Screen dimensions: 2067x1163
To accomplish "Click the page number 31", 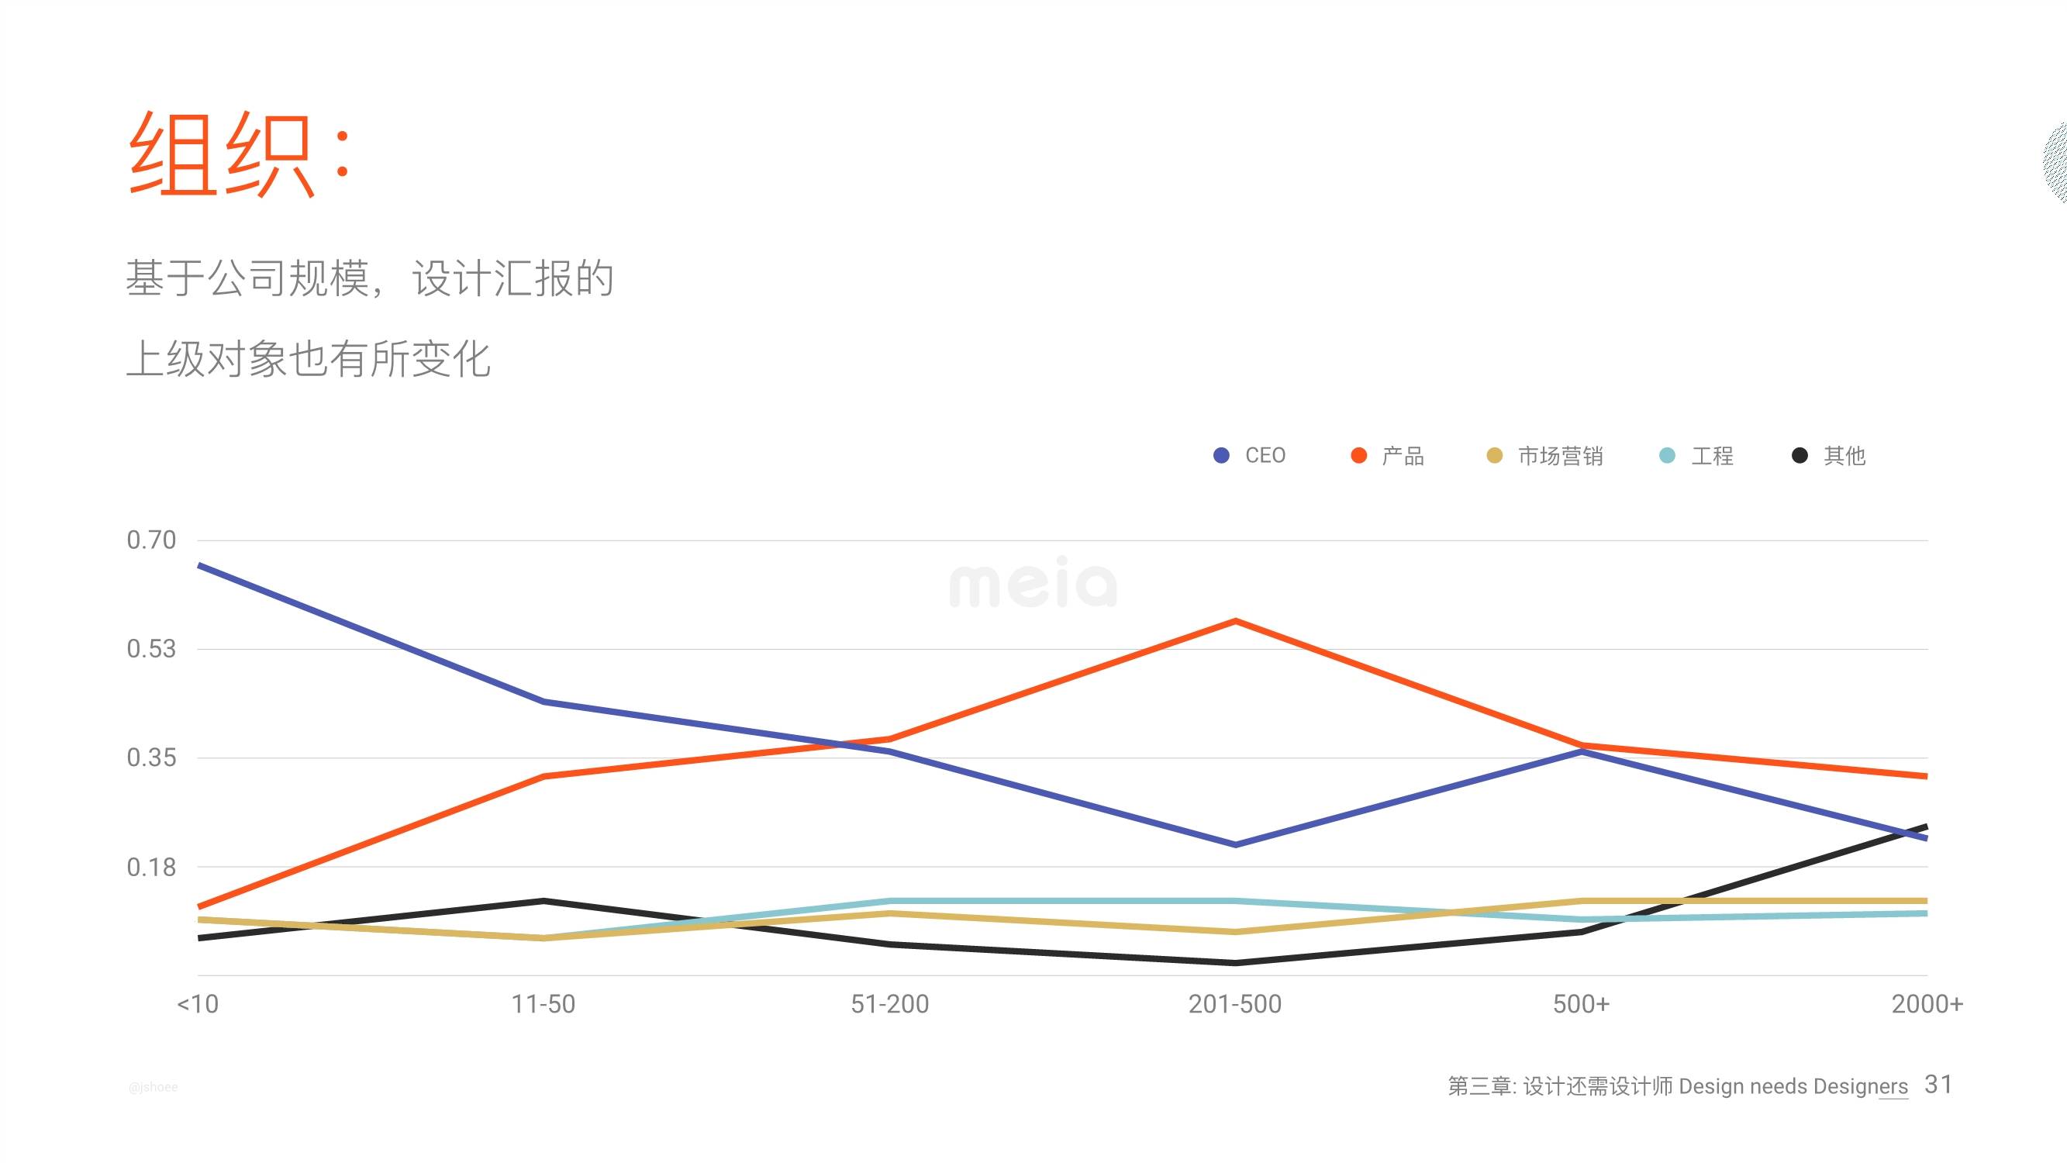I will (x=1938, y=1085).
